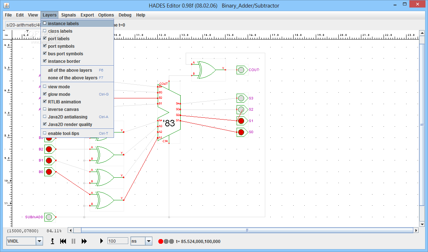
Task: Select the S0 output pin
Action: (x=242, y=132)
